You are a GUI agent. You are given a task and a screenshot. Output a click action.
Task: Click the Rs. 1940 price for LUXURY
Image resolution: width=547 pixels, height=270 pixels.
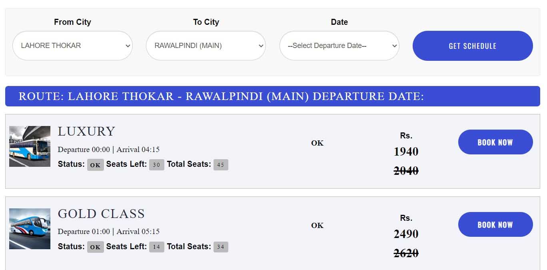[x=406, y=152]
